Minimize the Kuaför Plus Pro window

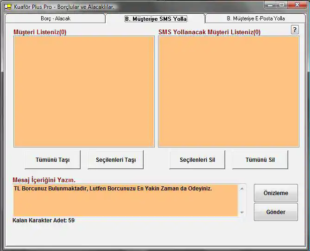tap(272, 5)
